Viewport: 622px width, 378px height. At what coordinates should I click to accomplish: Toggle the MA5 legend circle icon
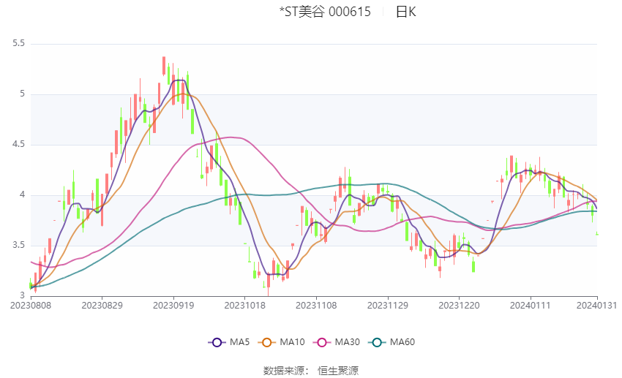click(217, 343)
